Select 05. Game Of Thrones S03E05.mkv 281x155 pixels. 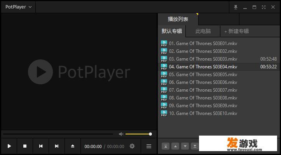(x=219, y=74)
